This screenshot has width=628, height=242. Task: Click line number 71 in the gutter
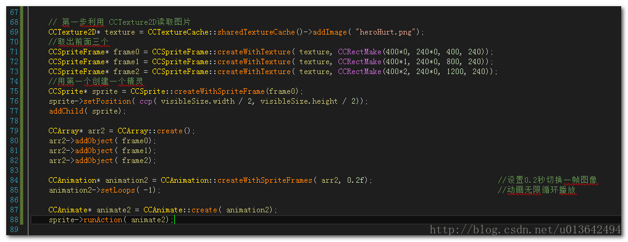(x=14, y=52)
